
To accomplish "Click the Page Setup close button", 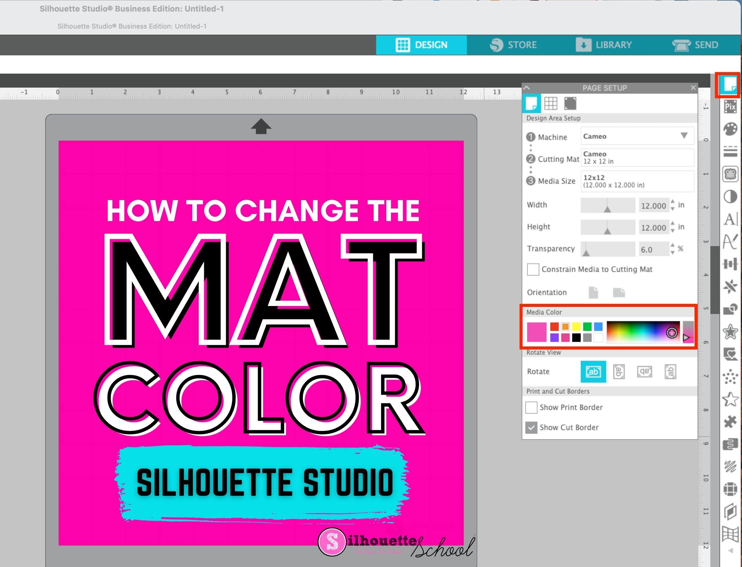I will click(x=693, y=88).
